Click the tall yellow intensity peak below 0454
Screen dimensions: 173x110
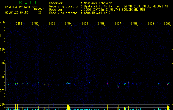point(68,107)
